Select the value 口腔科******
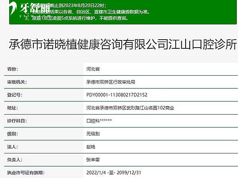The image size is (238, 178). point(99,121)
